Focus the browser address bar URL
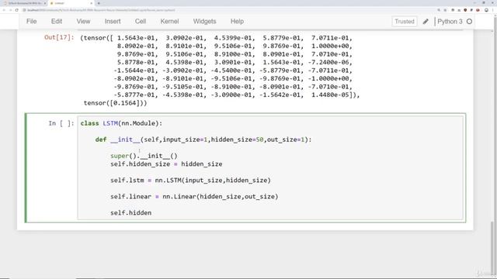The width and height of the screenshot is (497, 279). click(102, 10)
